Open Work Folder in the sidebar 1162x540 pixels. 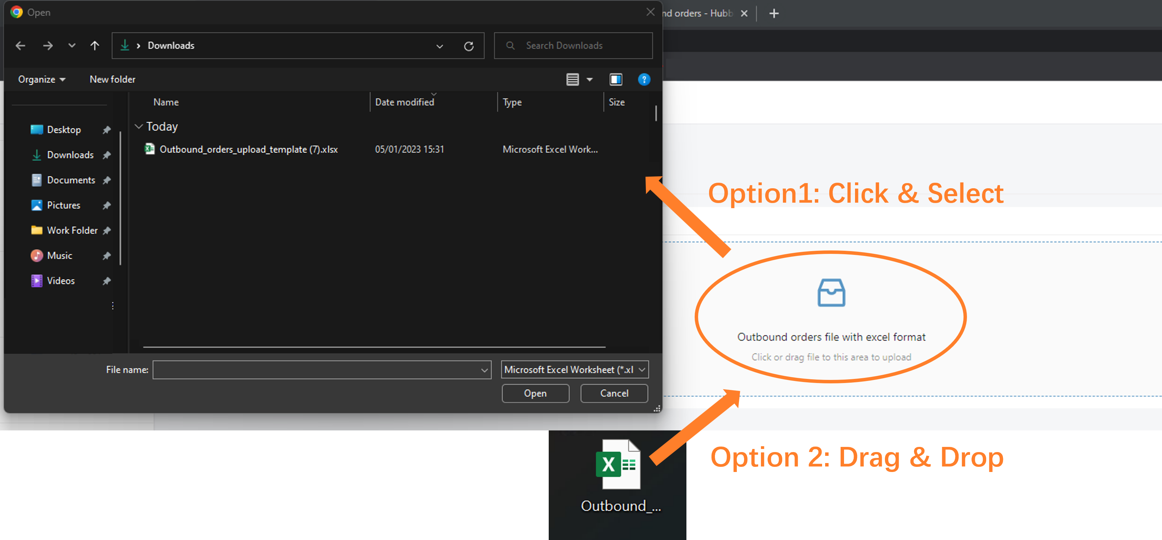pyautogui.click(x=72, y=230)
